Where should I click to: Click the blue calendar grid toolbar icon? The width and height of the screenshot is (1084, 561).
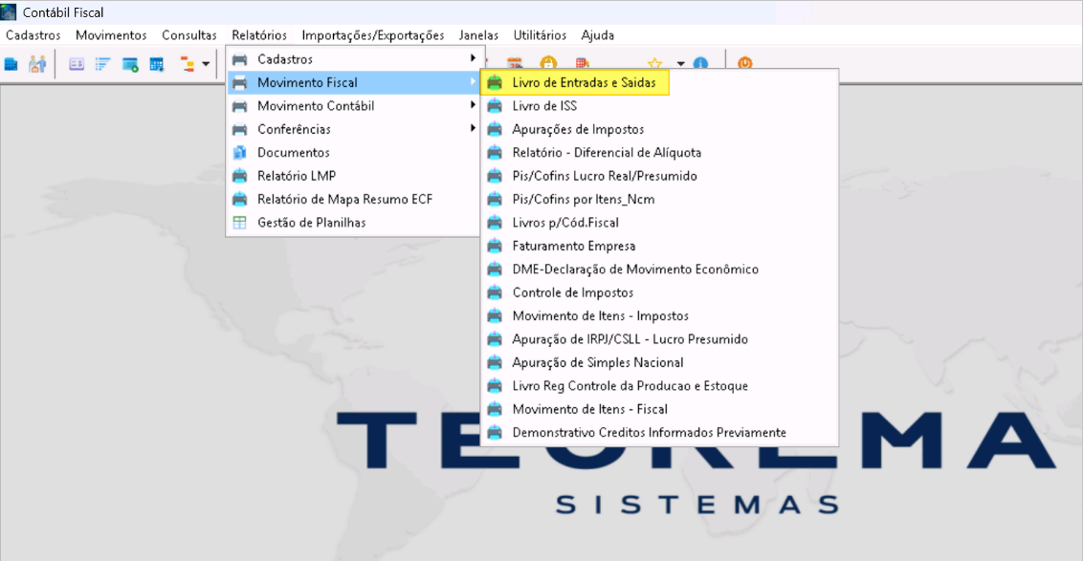pyautogui.click(x=157, y=64)
